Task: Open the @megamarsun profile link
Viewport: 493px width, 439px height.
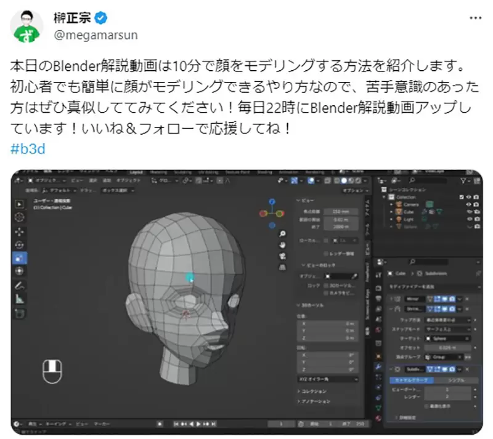Action: click(x=96, y=35)
